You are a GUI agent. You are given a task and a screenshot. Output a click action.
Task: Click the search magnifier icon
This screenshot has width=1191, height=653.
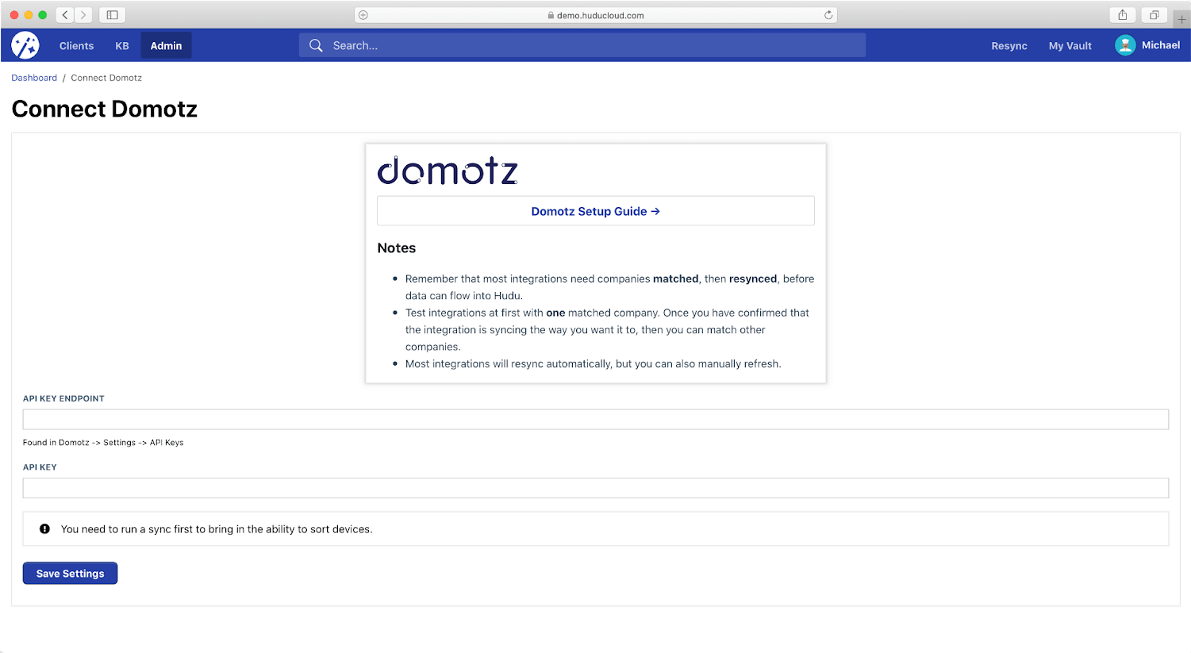[316, 45]
